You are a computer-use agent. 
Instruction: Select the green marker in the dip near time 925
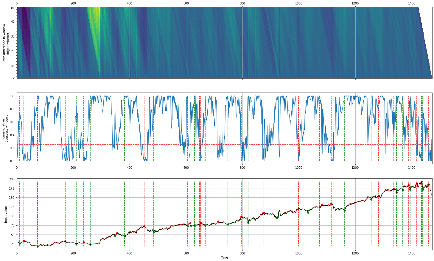point(277,218)
